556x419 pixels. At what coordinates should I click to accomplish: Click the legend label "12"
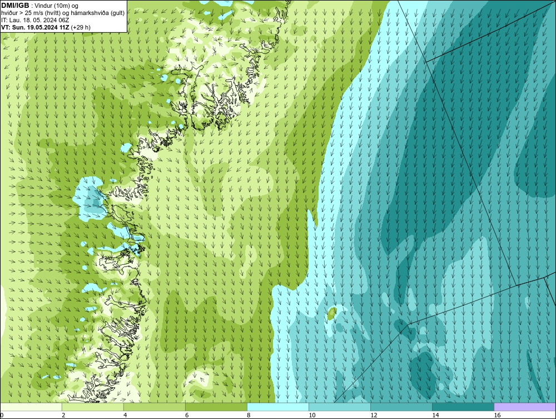[x=374, y=416]
